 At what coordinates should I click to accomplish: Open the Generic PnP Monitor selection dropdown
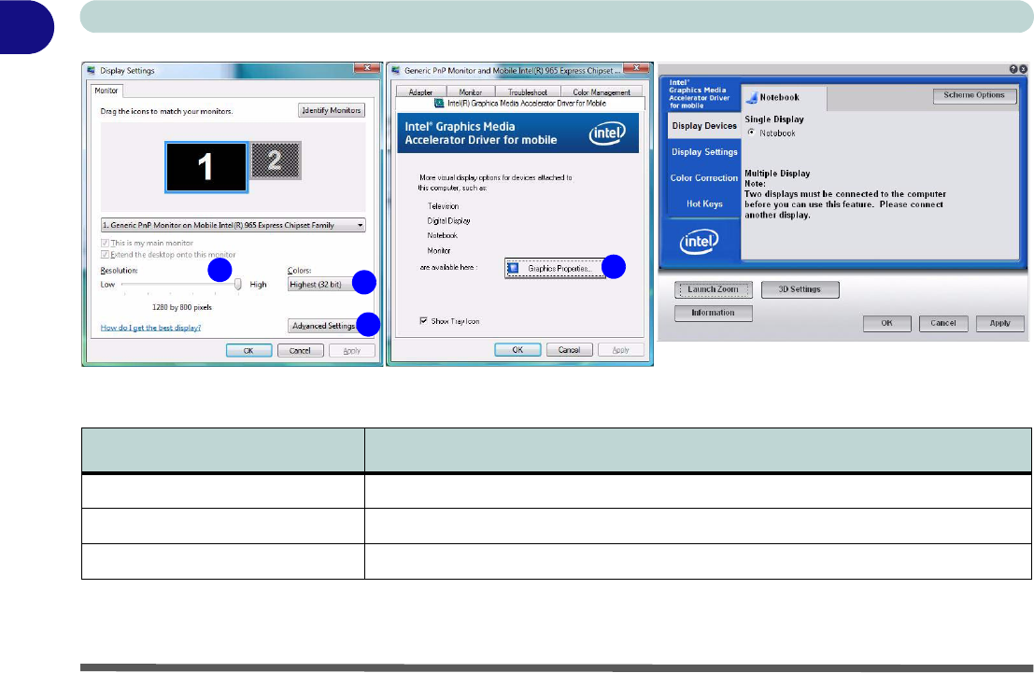pos(233,225)
